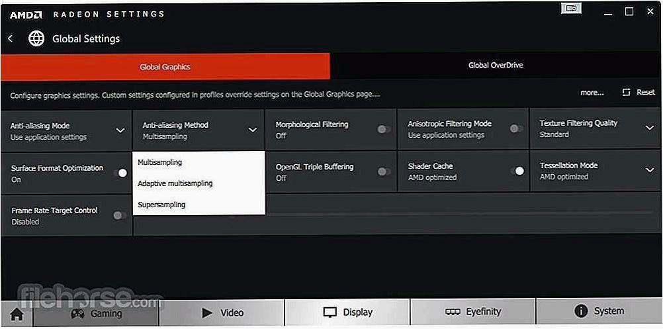Click the System info icon

tap(581, 311)
